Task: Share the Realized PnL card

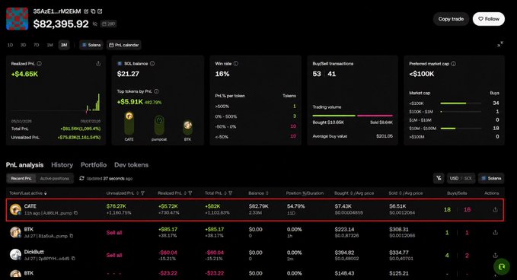Action: click(x=98, y=64)
